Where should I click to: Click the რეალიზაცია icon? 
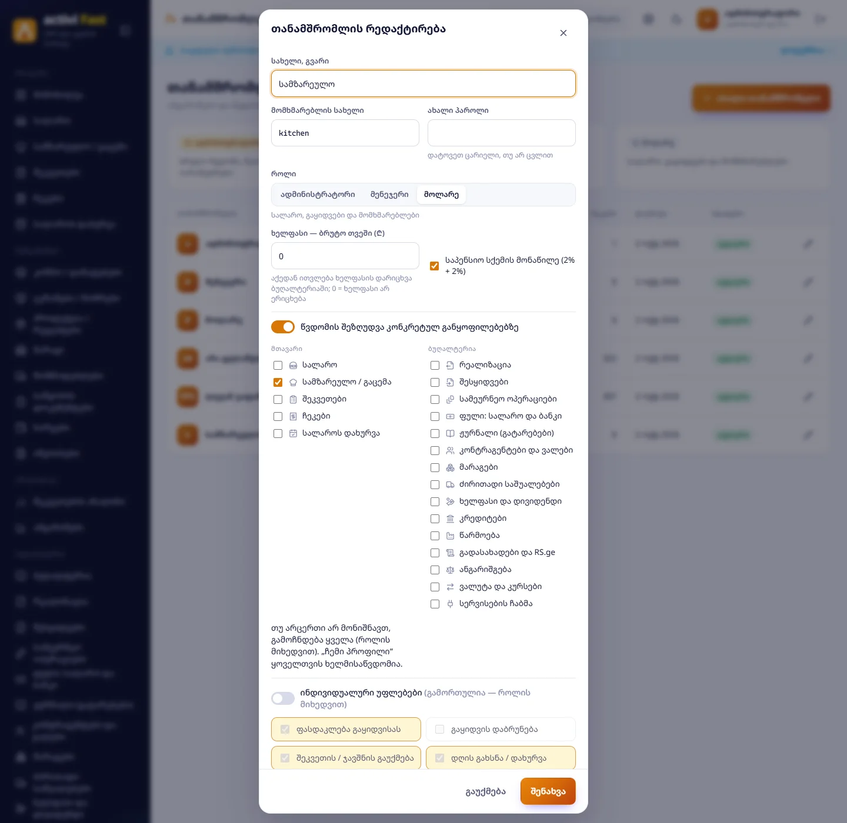pos(450,365)
